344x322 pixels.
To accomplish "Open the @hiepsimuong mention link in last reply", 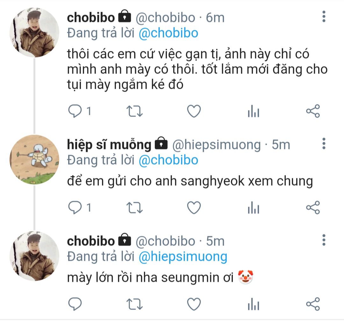I will [183, 256].
